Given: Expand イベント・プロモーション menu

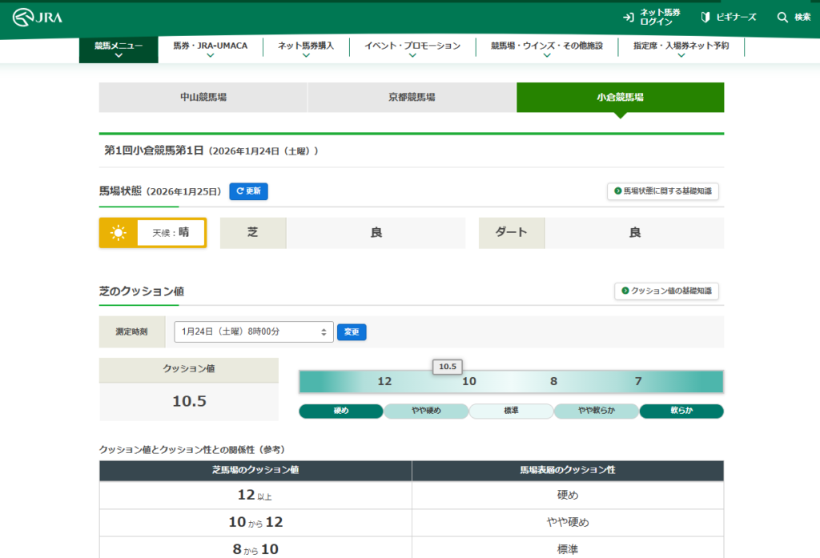Looking at the screenshot, I should tap(412, 49).
